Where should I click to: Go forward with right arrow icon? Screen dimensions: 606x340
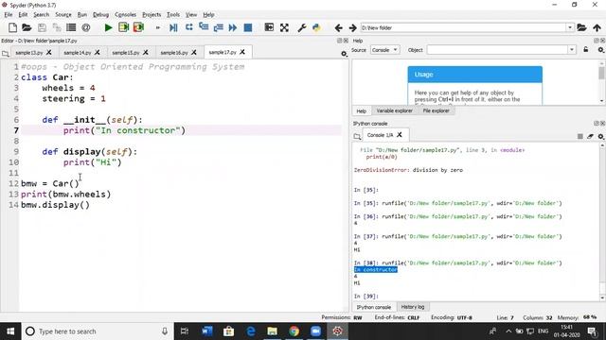[x=352, y=27]
